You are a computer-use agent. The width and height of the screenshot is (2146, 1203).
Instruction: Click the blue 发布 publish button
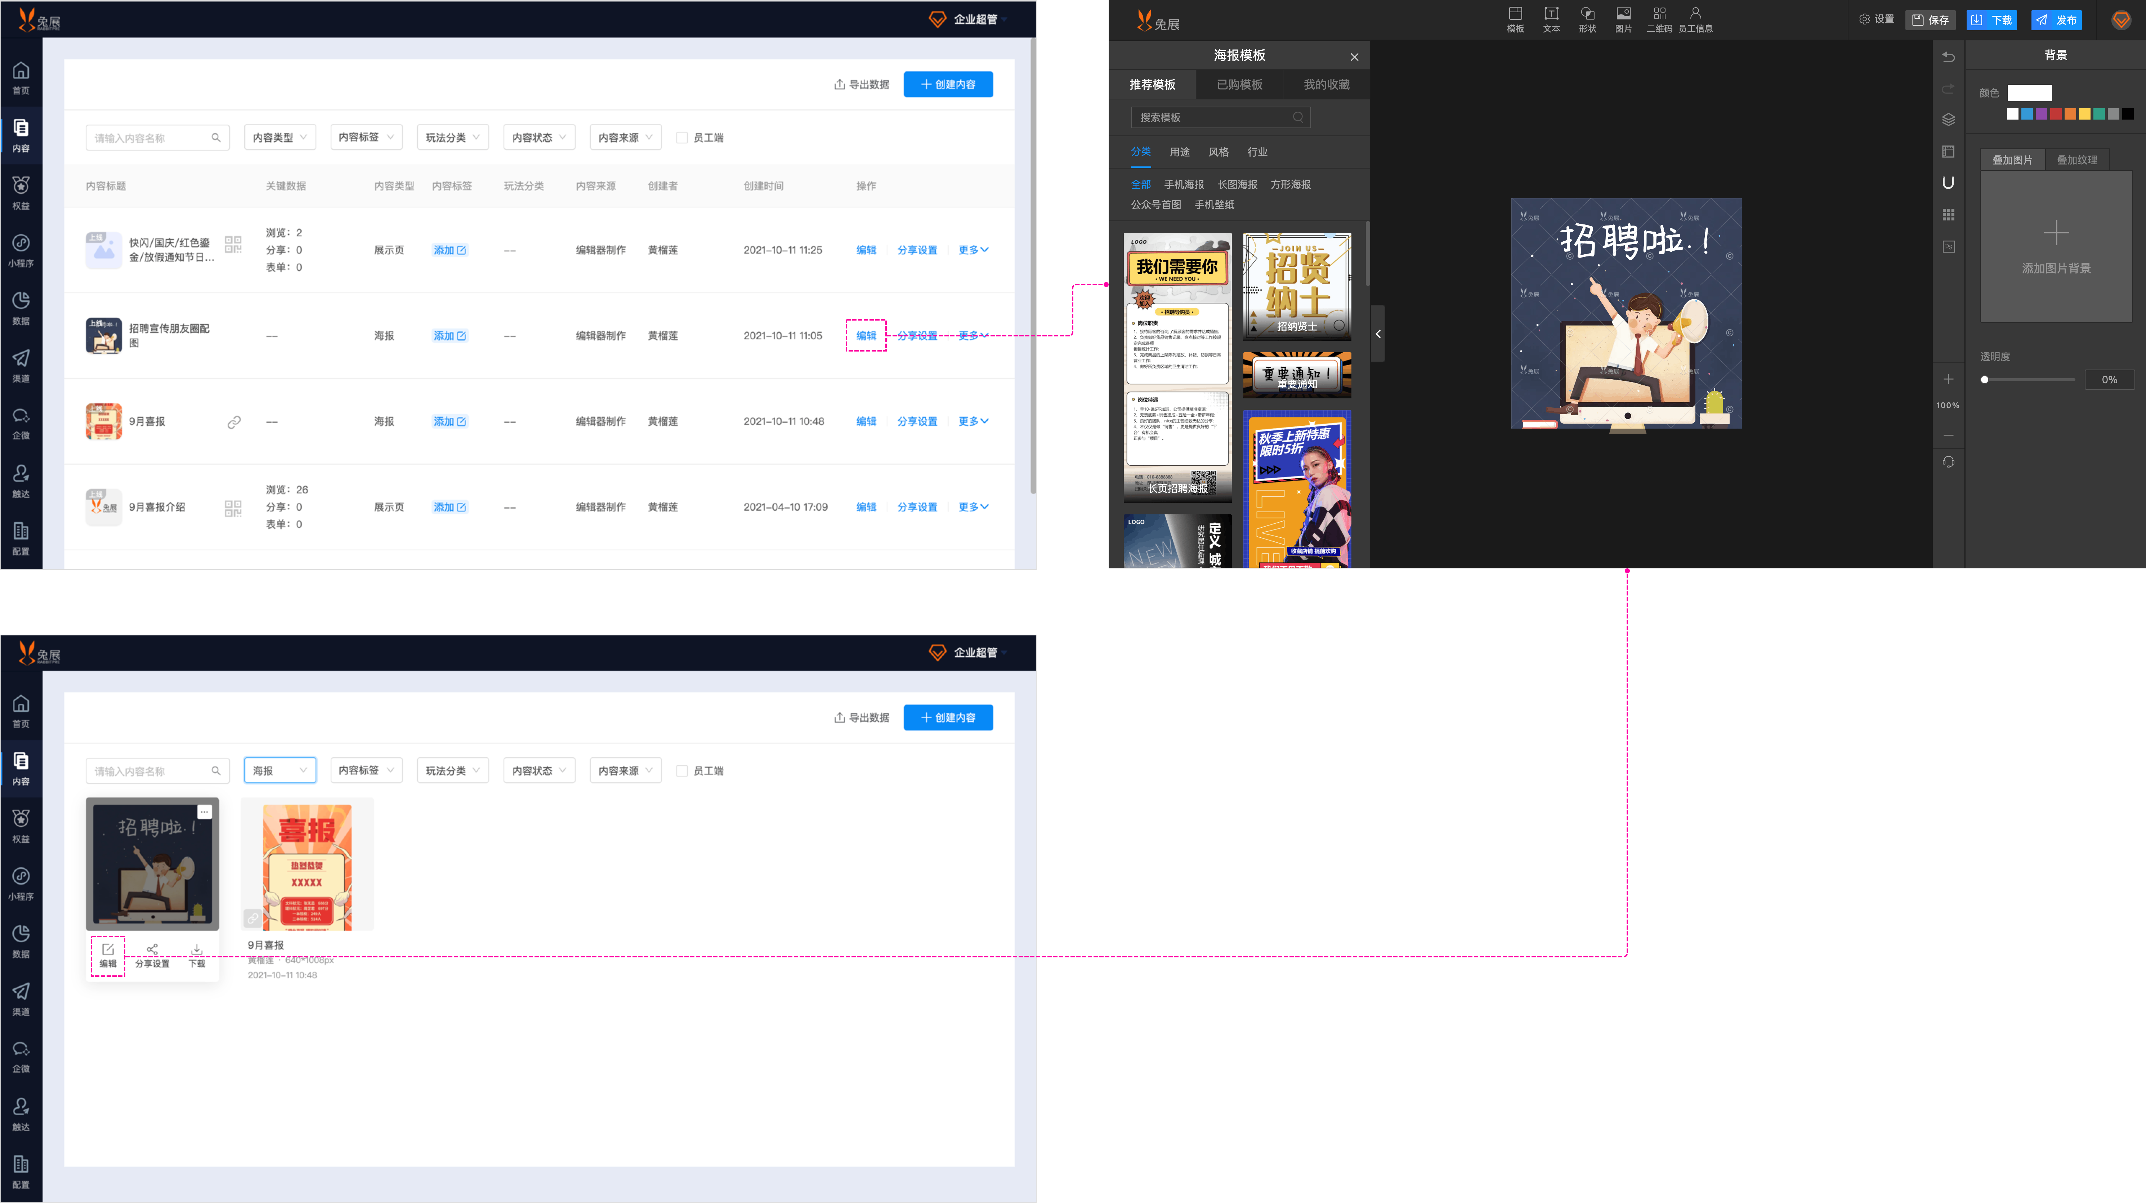coord(2056,20)
